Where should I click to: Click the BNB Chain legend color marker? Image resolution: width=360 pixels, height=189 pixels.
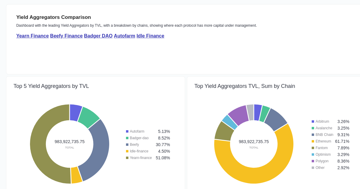click(313, 135)
